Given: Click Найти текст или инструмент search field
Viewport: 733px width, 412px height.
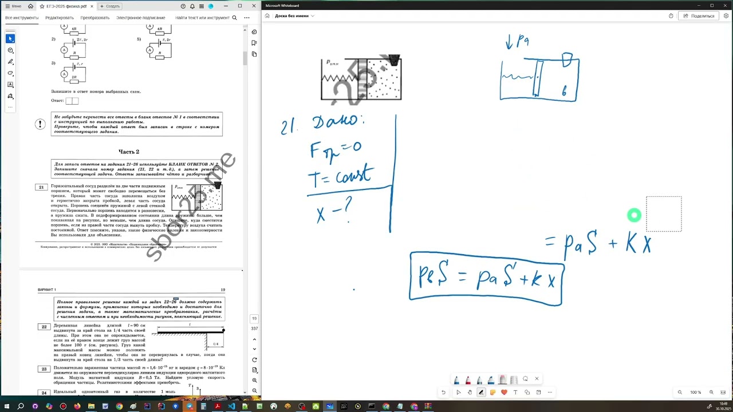Looking at the screenshot, I should (206, 18).
